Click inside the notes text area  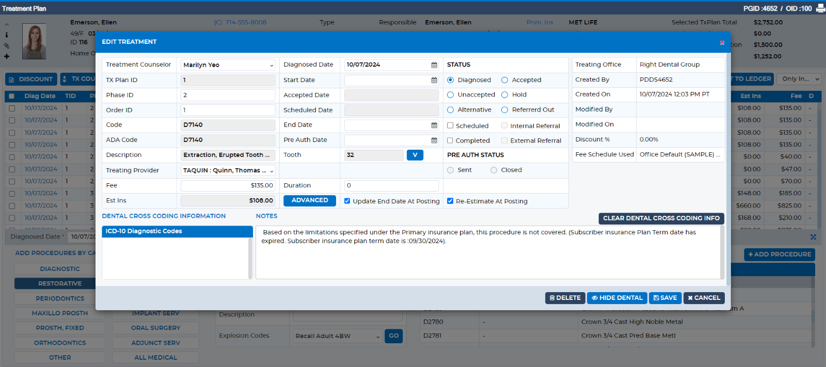tap(488, 253)
